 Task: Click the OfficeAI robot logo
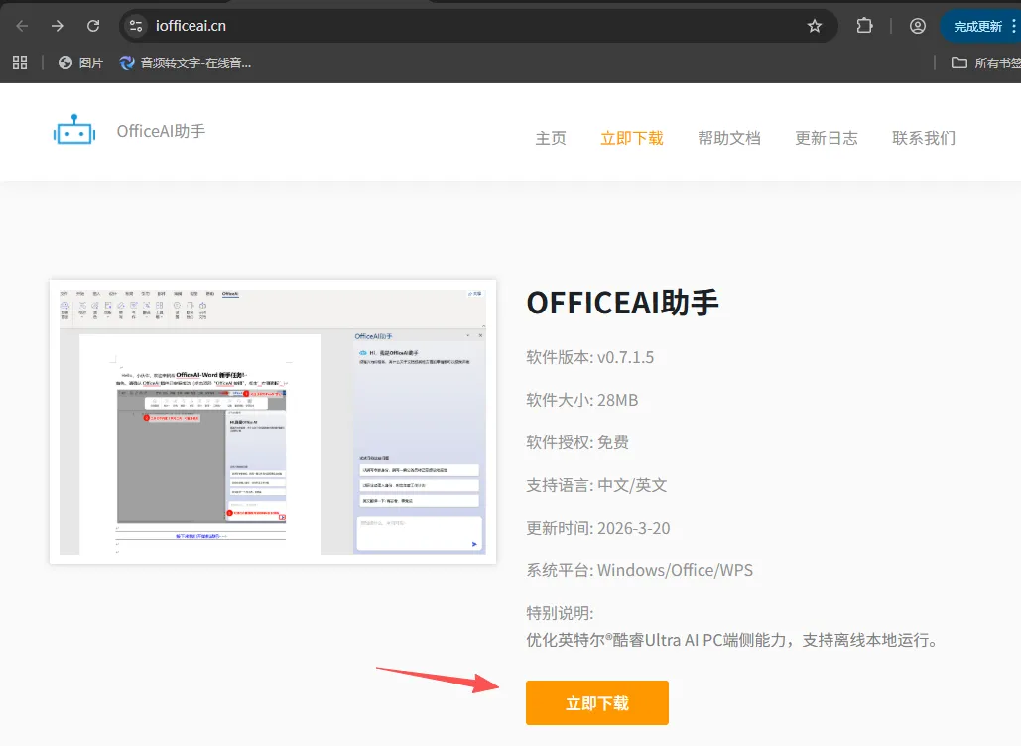74,130
